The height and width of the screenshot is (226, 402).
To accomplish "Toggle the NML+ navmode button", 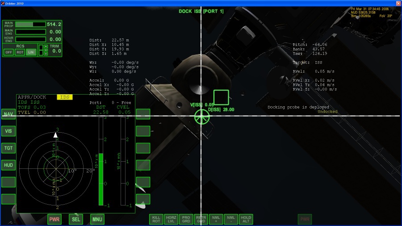I will tap(216, 219).
